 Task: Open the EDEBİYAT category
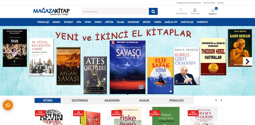coord(202,22)
